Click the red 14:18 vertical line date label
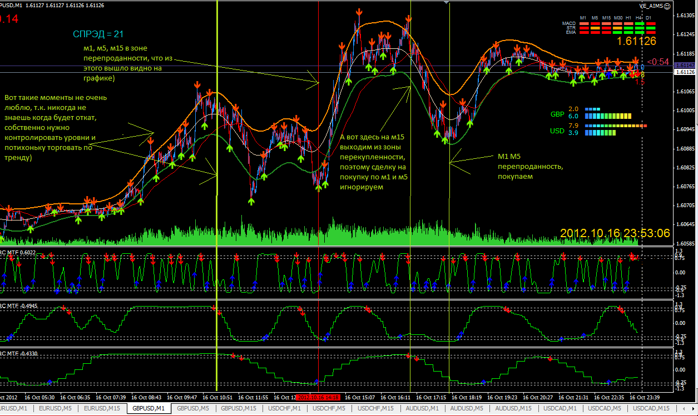 pos(318,398)
